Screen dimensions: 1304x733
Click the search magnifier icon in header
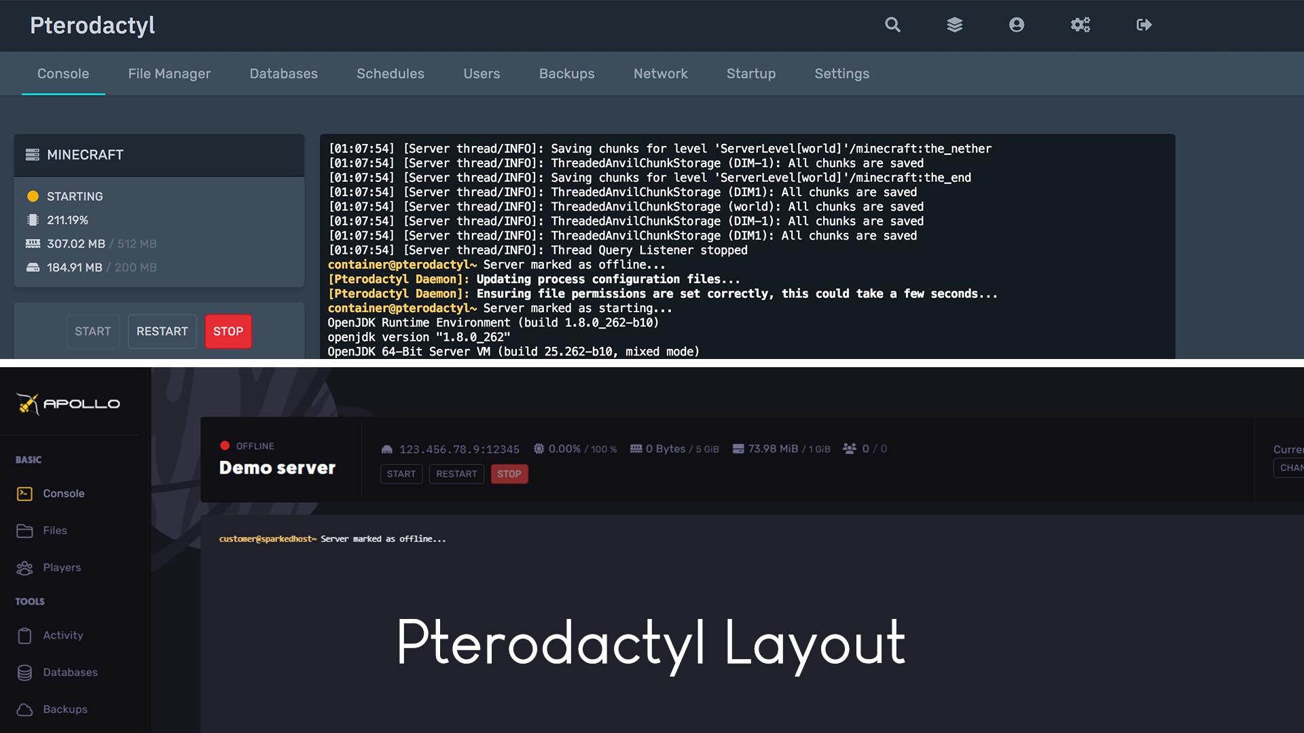[892, 25]
